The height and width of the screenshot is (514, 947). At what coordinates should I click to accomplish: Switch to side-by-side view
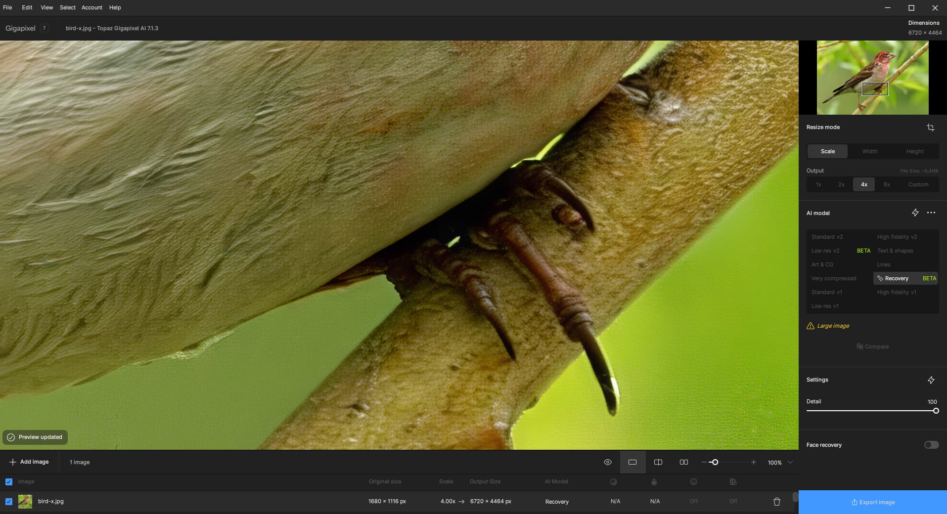[683, 462]
